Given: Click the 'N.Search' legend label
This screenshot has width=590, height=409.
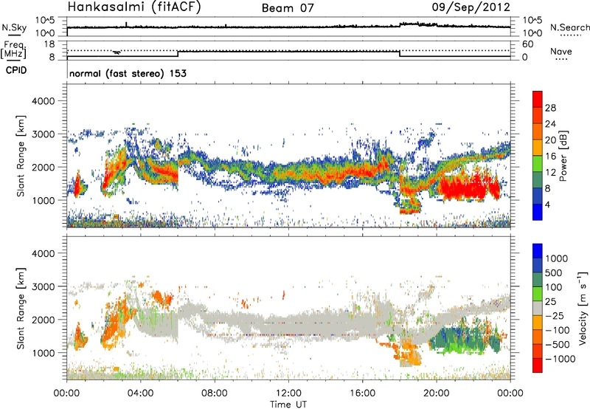Looking at the screenshot, I should (x=569, y=27).
